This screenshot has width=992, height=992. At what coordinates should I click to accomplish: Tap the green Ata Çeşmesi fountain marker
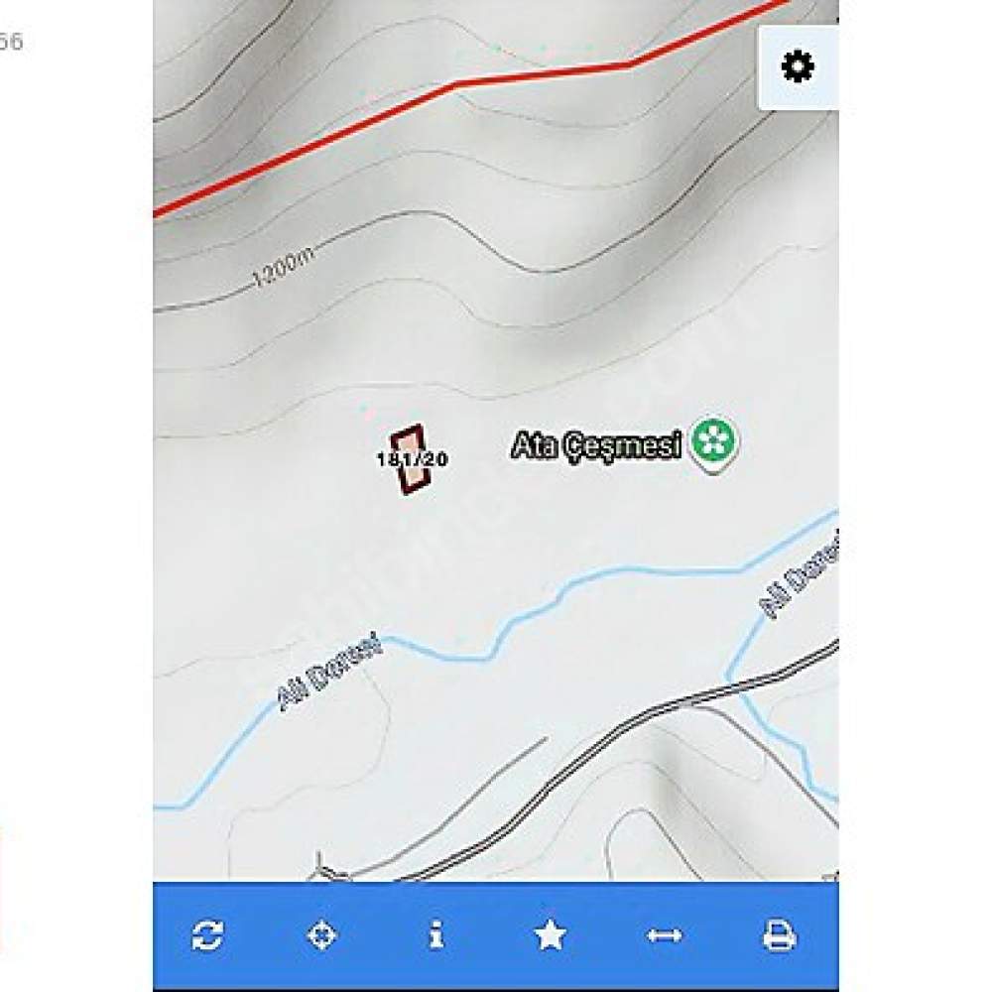point(713,442)
